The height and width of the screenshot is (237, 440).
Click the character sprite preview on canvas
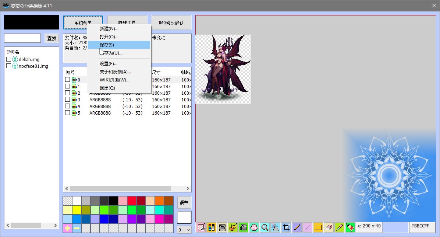223,69
